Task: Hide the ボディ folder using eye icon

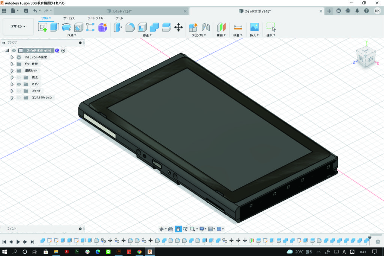Action: tap(19, 84)
